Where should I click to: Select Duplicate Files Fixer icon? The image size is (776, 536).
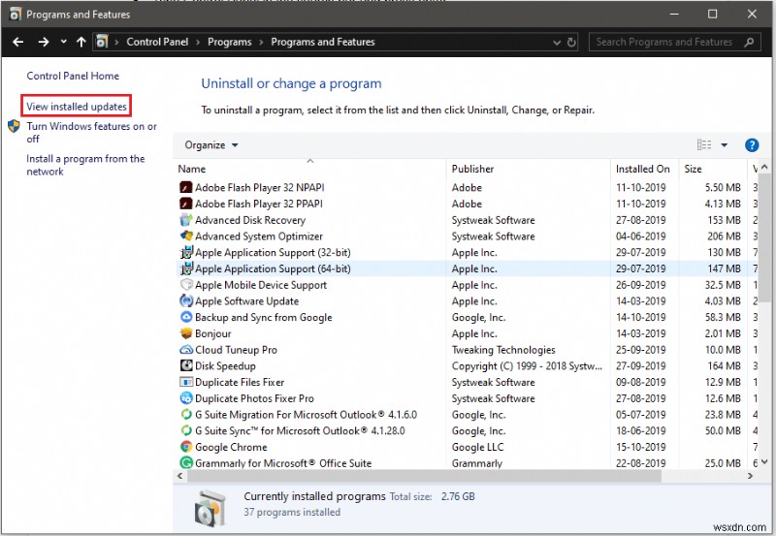point(186,382)
